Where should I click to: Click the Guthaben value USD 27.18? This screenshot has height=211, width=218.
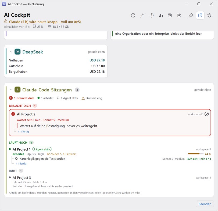[97, 60]
